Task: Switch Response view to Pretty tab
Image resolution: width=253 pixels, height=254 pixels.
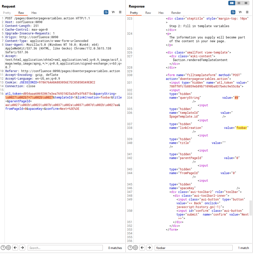Action: click(134, 13)
